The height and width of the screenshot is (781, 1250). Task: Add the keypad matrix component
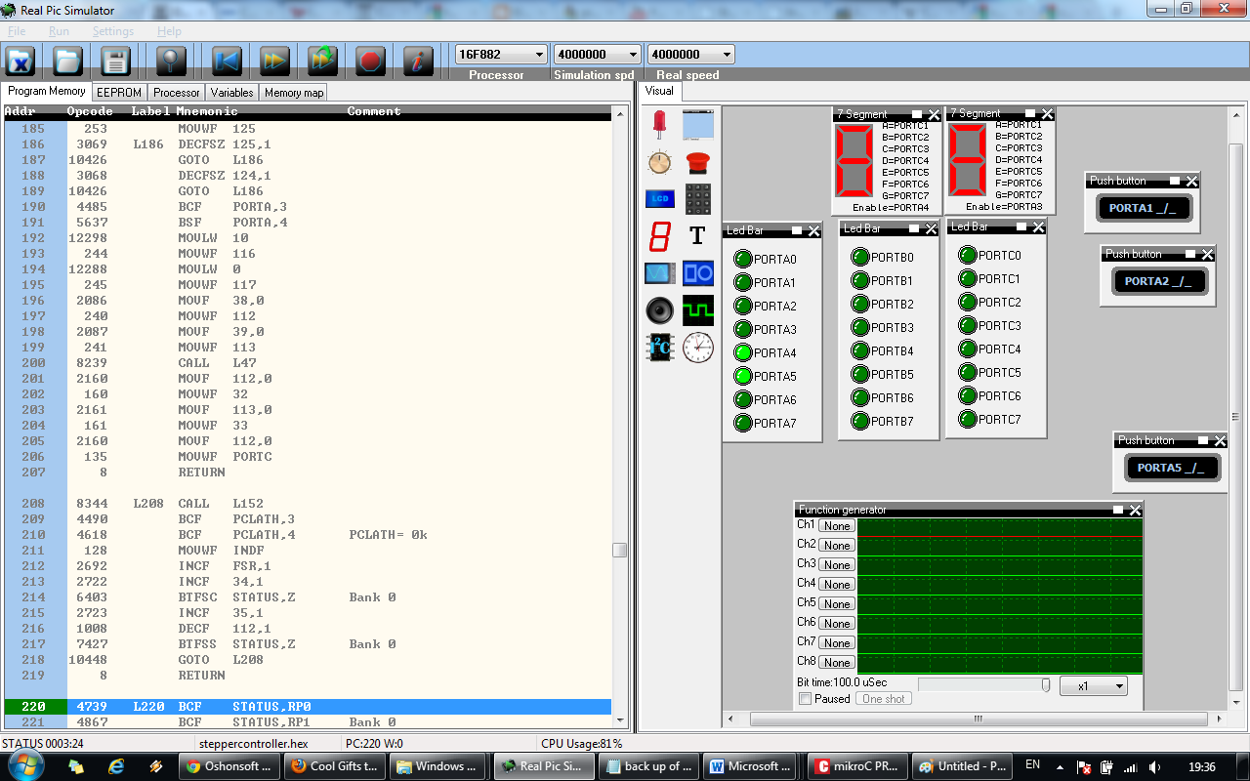(x=697, y=198)
